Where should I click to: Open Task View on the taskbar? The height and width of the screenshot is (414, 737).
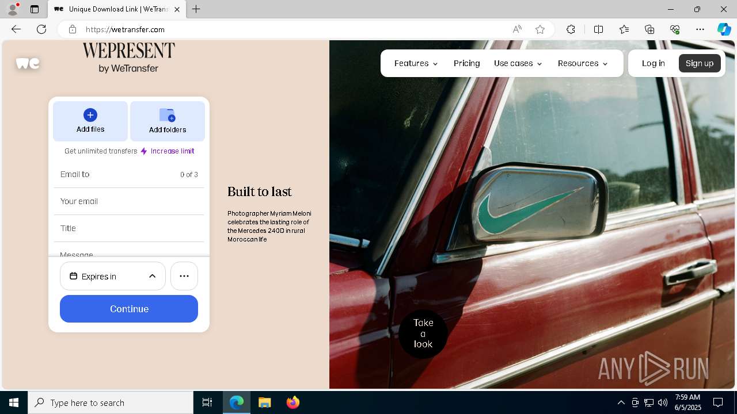[207, 402]
